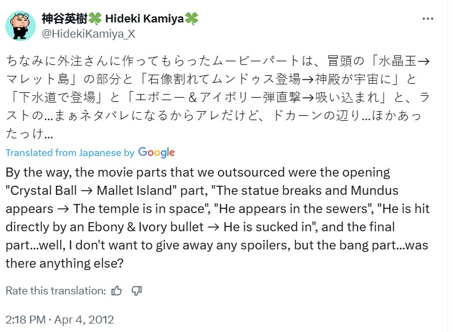Click the "Translated from Japanese by" link

tap(70, 152)
